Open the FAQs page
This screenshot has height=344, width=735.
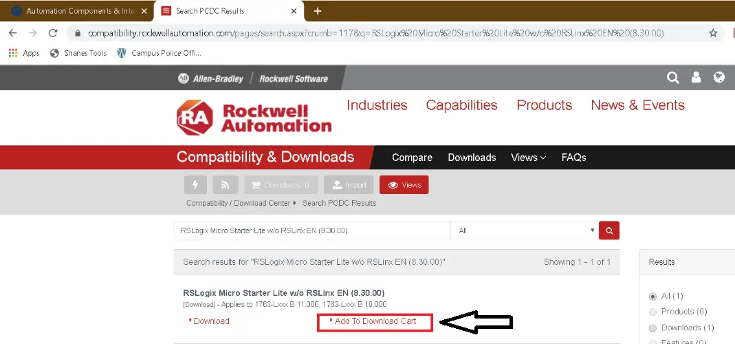573,158
